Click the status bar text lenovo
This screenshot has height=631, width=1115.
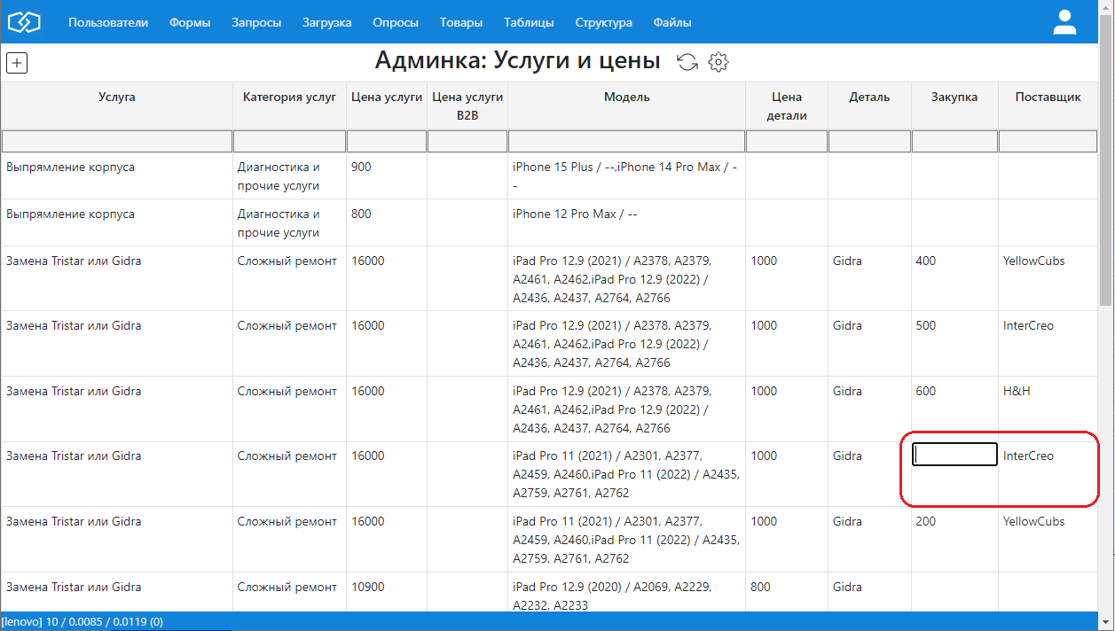coord(21,621)
